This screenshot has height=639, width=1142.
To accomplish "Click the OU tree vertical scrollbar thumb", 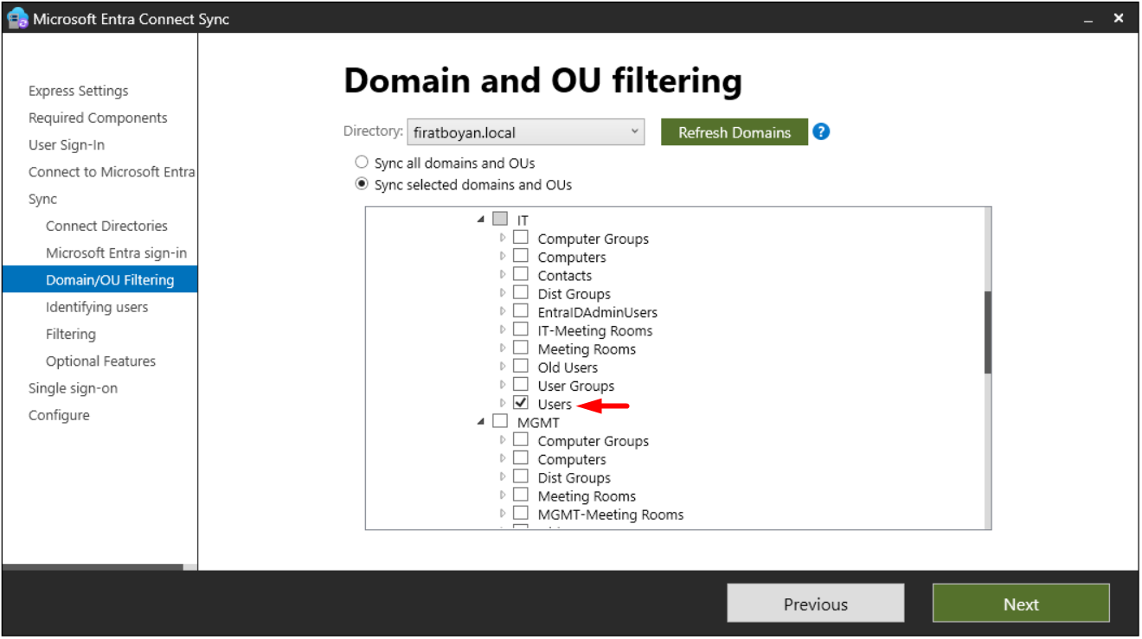I will click(x=988, y=332).
